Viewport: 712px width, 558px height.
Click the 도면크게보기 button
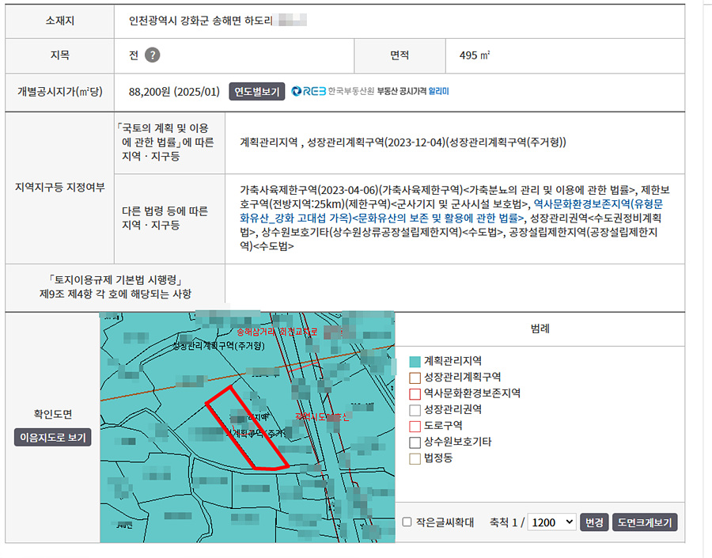(x=646, y=522)
